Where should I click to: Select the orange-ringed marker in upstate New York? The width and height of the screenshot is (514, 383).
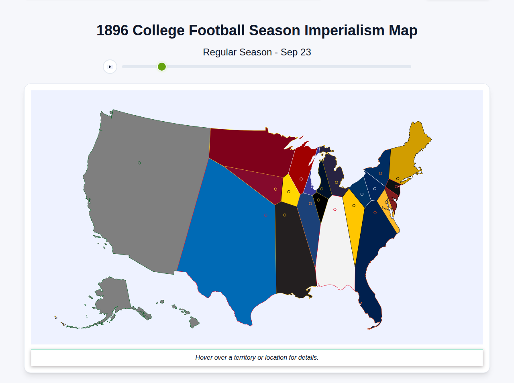coord(381,173)
